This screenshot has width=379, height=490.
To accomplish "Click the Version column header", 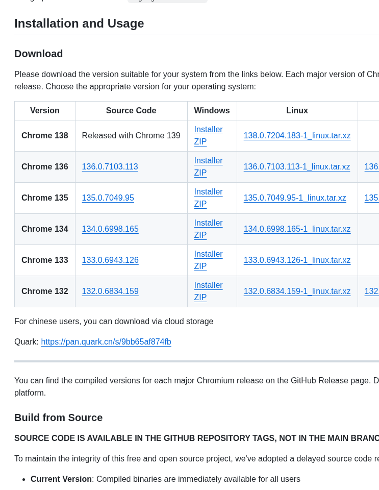I will tap(45, 111).
